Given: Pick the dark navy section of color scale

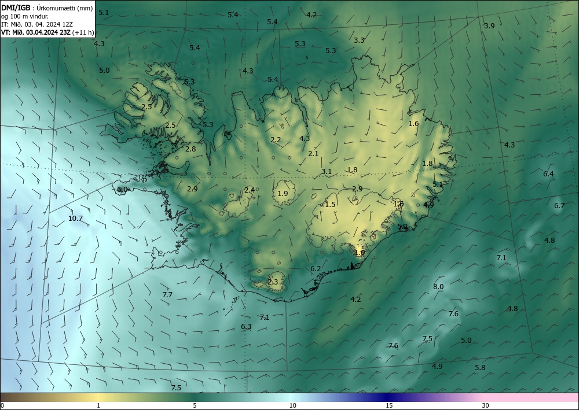Looking at the screenshot, I should point(388,397).
